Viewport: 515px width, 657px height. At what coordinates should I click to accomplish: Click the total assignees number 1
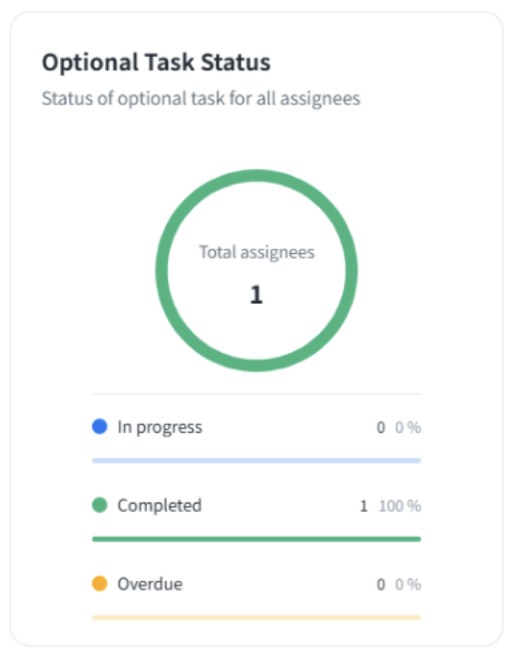coord(257,295)
